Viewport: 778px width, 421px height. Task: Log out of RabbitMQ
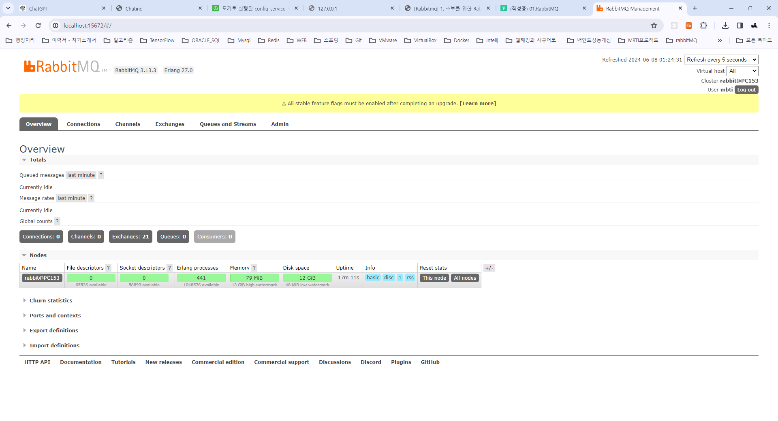746,90
